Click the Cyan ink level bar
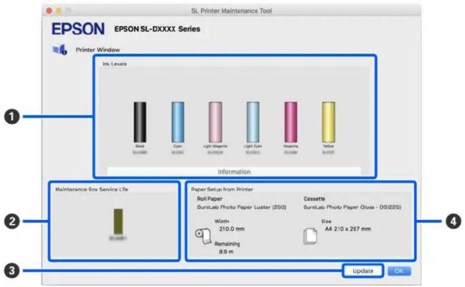465x287 pixels. pos(178,122)
